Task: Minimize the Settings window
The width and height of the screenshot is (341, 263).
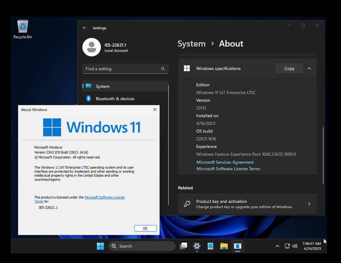Action: pos(289,25)
